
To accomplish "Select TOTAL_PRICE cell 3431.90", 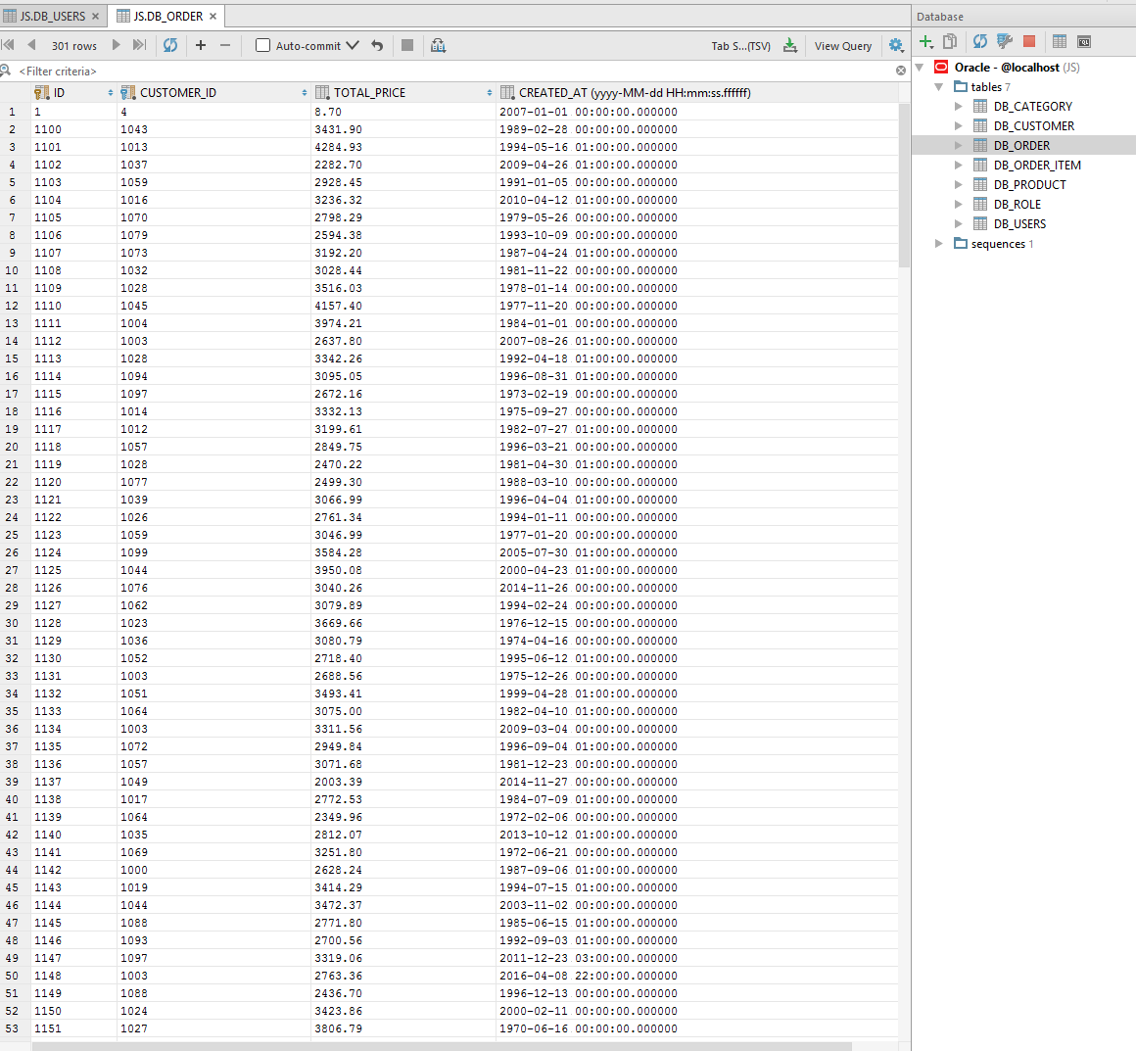I will pos(402,129).
